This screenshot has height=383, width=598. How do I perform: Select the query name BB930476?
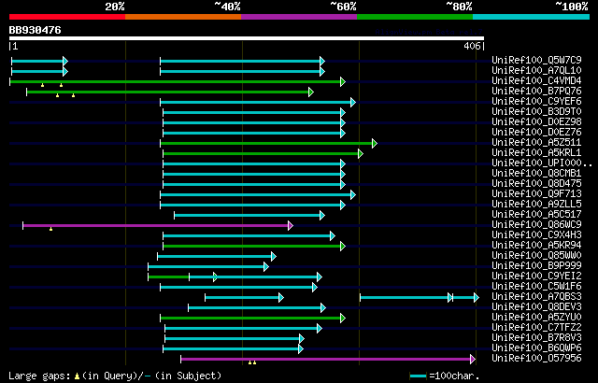point(36,30)
